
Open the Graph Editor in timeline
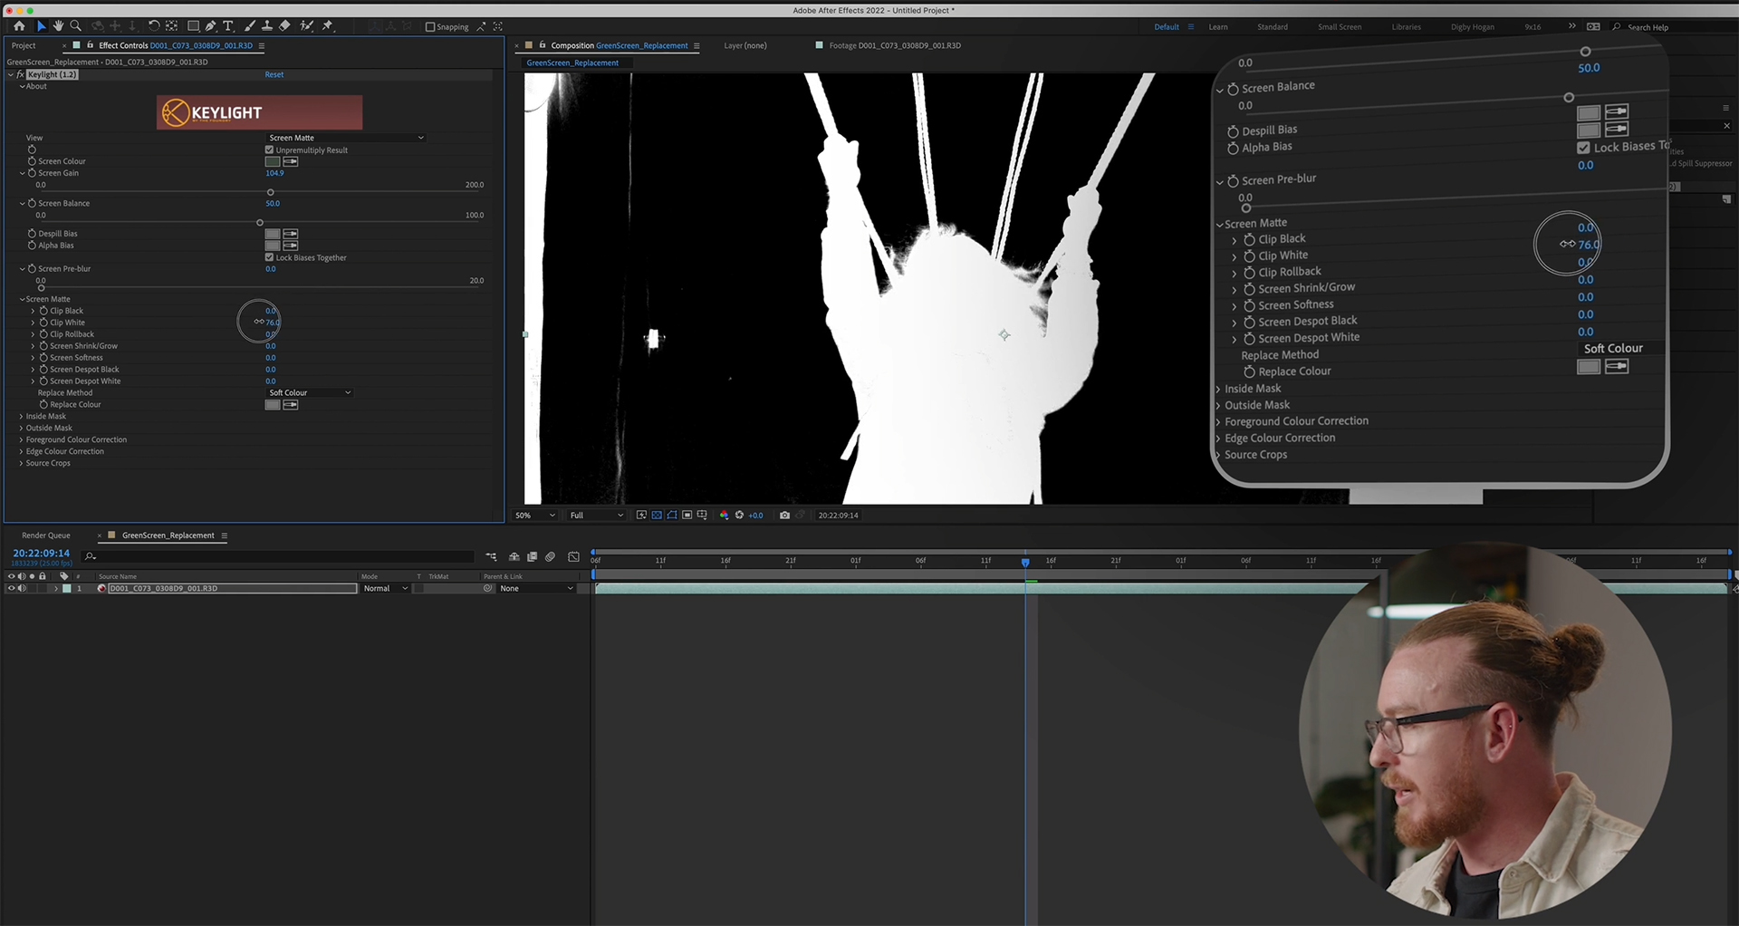point(573,556)
